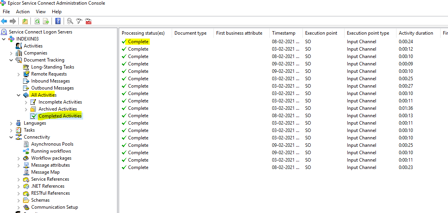The width and height of the screenshot is (448, 213).
Task: Click the Outbound Messages icon
Action: coord(26,88)
